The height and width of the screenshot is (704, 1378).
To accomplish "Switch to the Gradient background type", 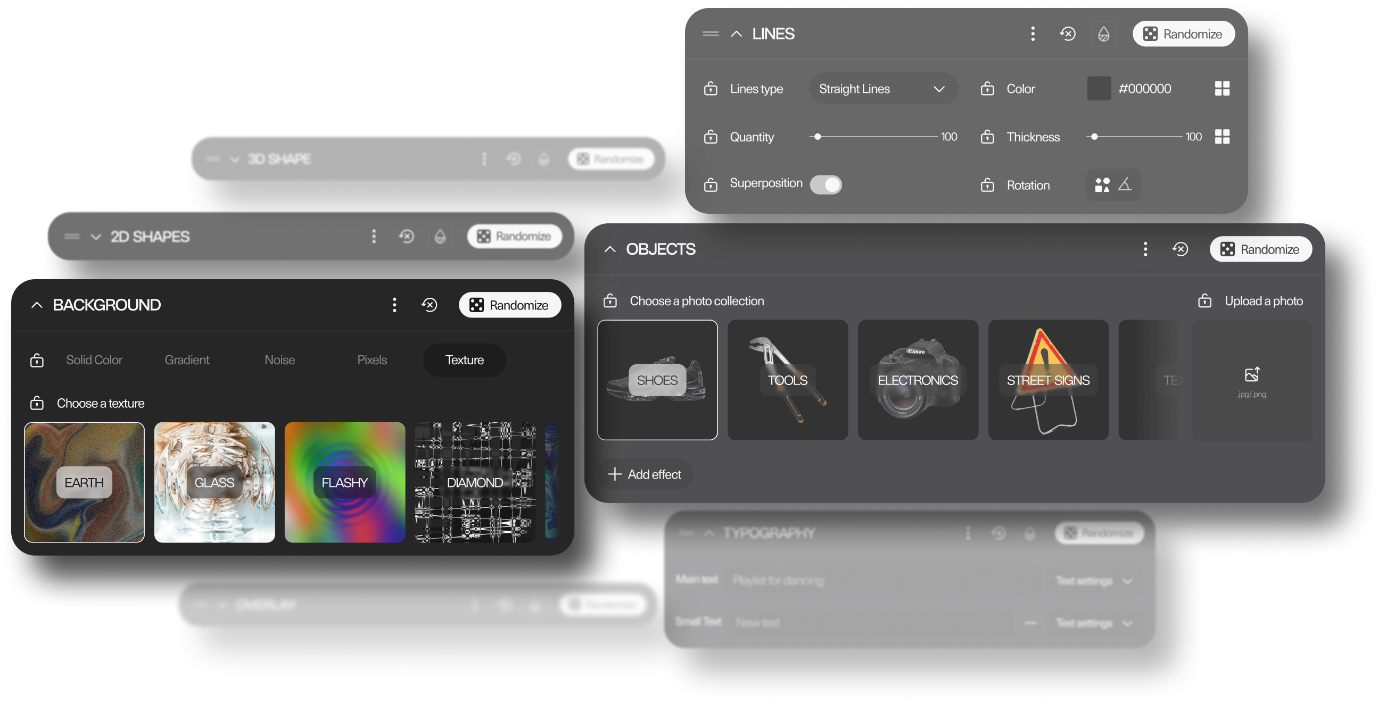I will pos(186,360).
